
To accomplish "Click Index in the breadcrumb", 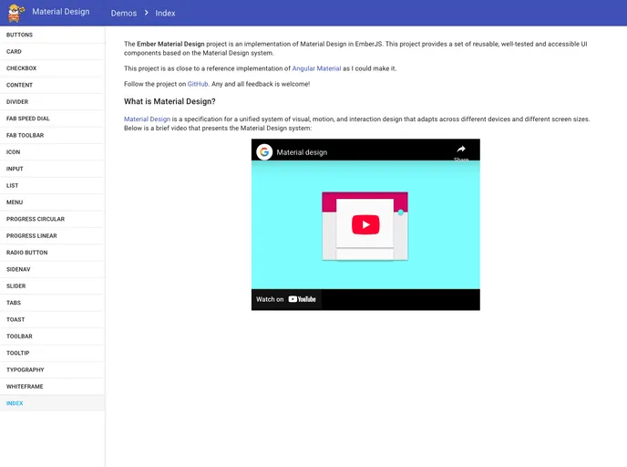I will (x=165, y=13).
